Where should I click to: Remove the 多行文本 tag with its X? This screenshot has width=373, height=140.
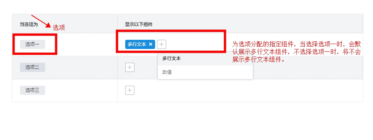[151, 44]
